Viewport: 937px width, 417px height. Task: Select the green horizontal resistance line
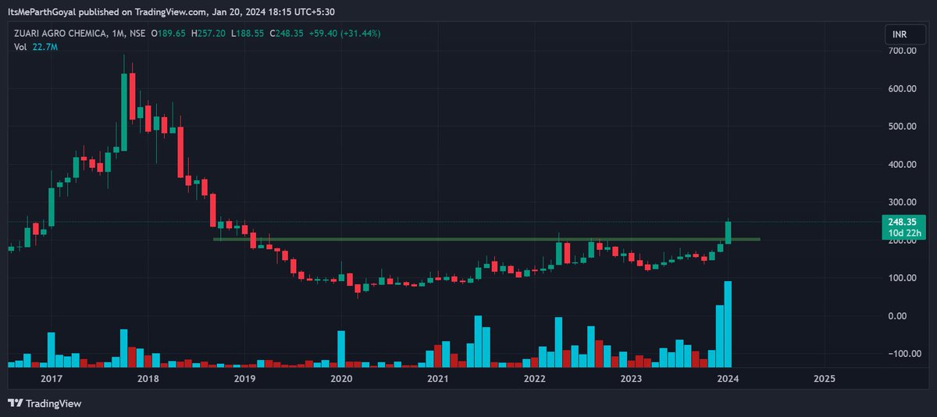(486, 239)
